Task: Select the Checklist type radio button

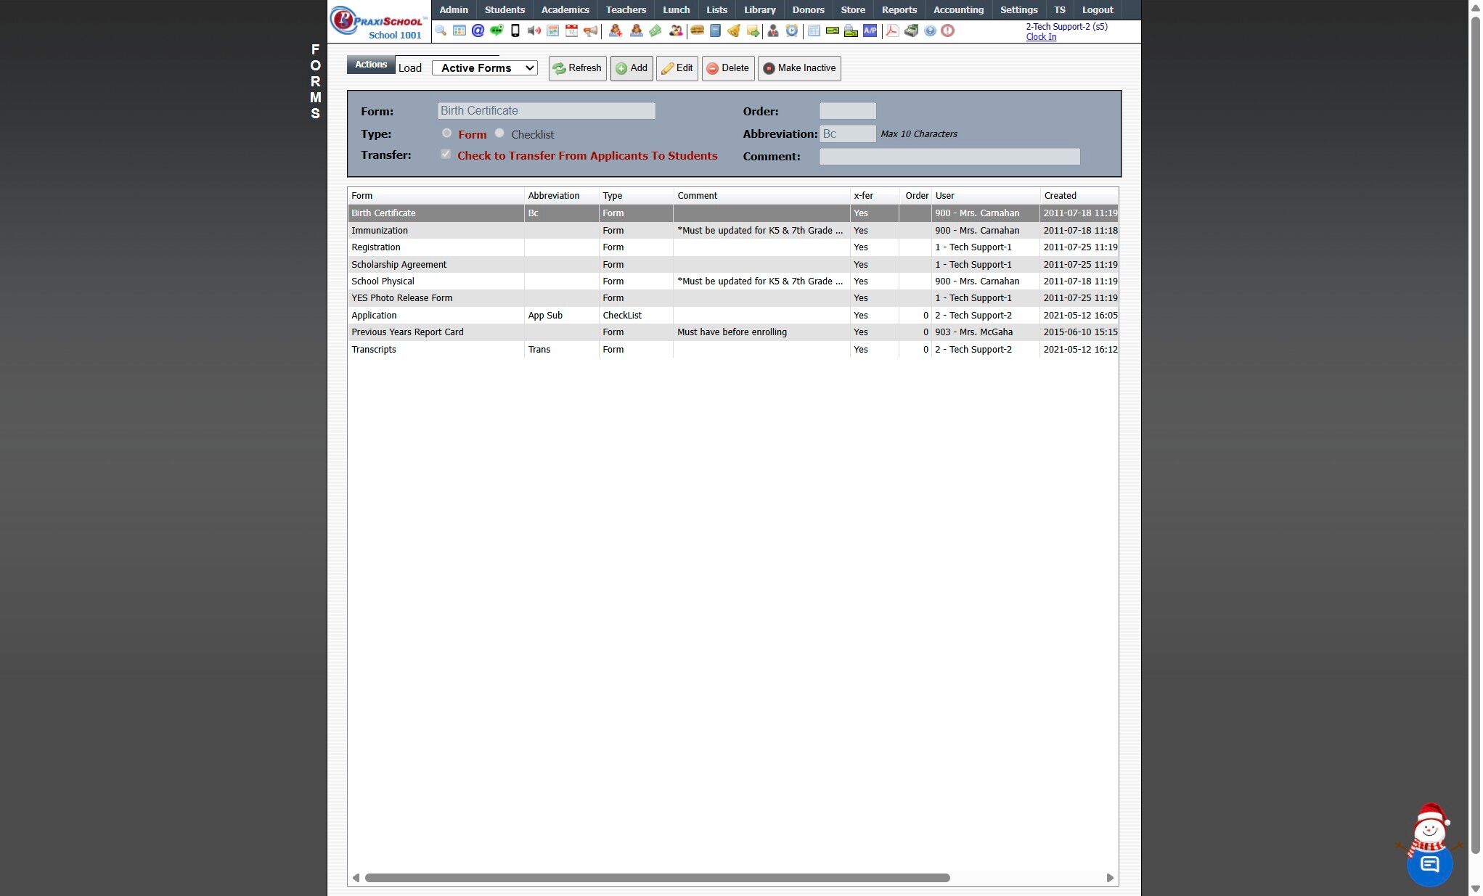Action: pyautogui.click(x=499, y=133)
